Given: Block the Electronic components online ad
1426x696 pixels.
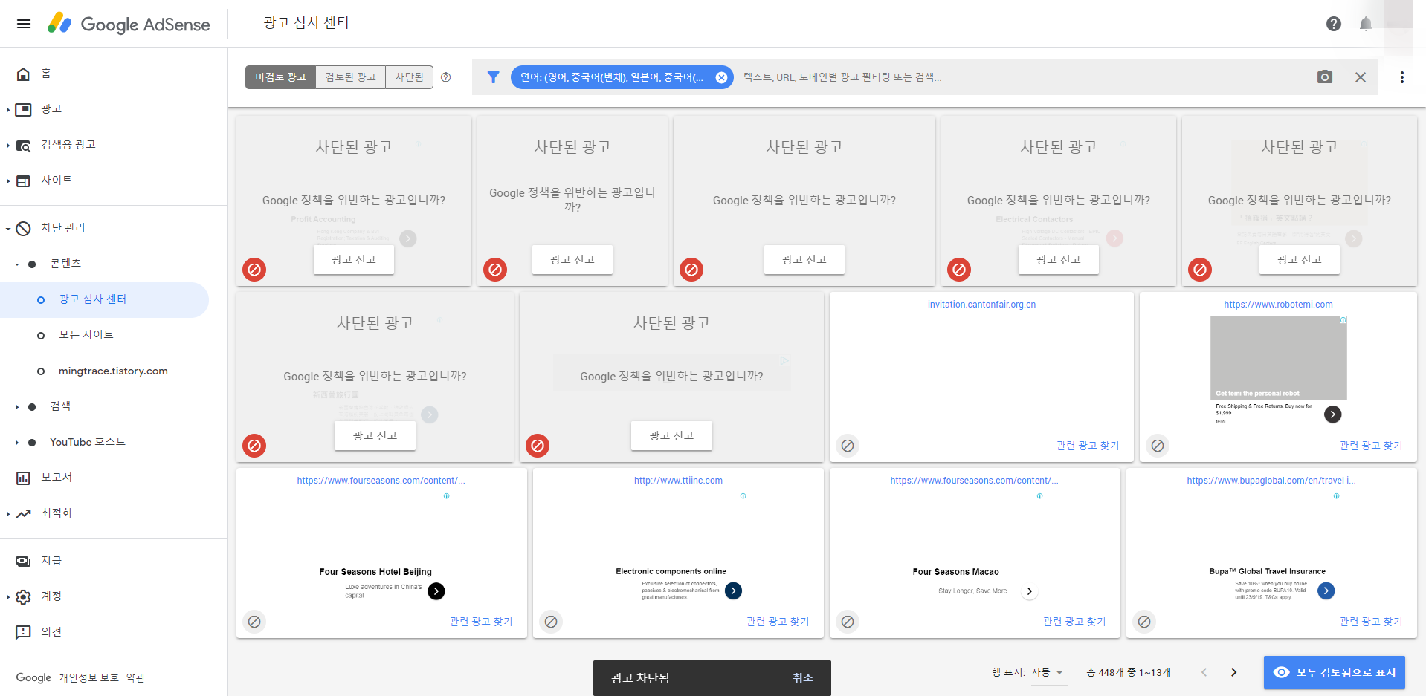Looking at the screenshot, I should pos(551,622).
